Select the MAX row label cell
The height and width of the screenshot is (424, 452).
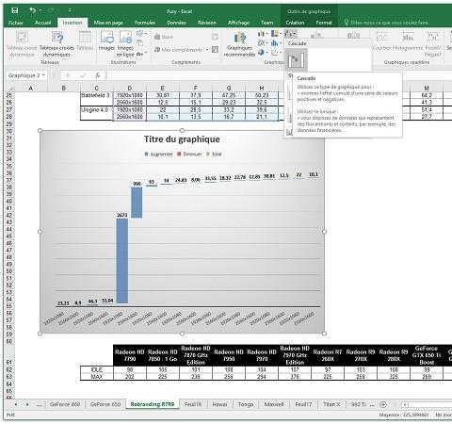[x=97, y=376]
